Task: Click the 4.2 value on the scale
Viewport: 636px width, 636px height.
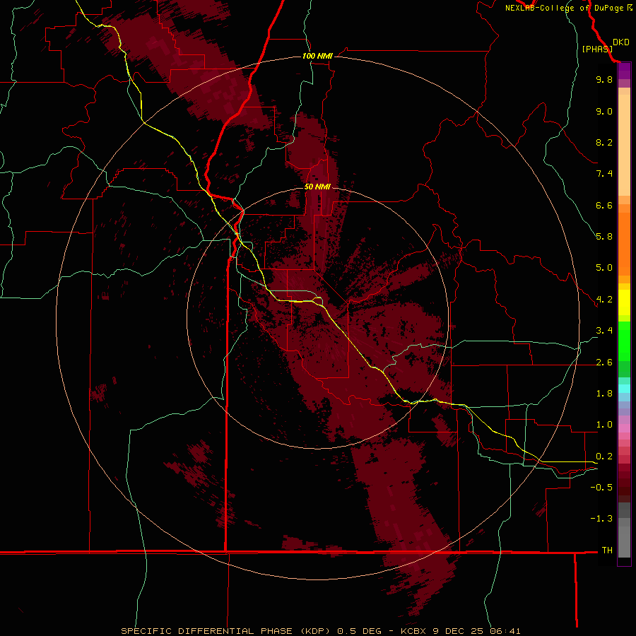Action: (x=604, y=300)
